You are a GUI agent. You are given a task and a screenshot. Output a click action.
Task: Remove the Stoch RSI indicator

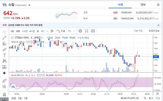pyautogui.click(x=44, y=75)
